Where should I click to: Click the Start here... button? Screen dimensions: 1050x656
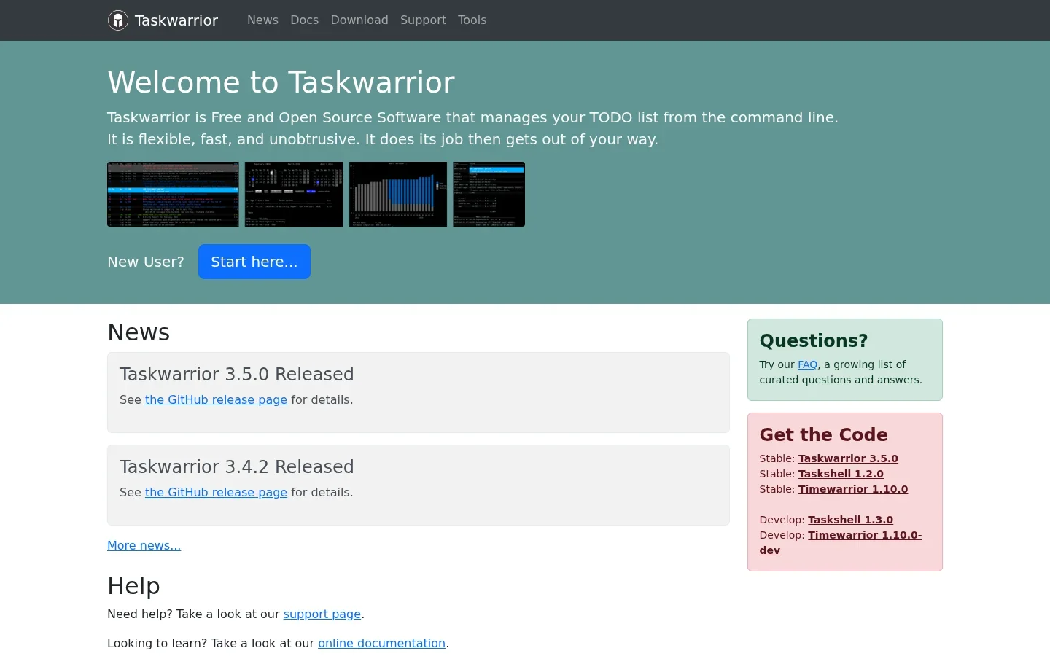coord(254,262)
